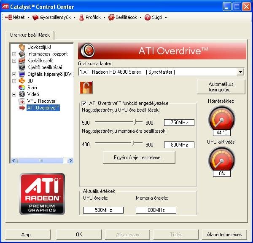The height and width of the screenshot is (243, 253).
Task: Click the tree scrollbar right arrow
Action: (70, 160)
